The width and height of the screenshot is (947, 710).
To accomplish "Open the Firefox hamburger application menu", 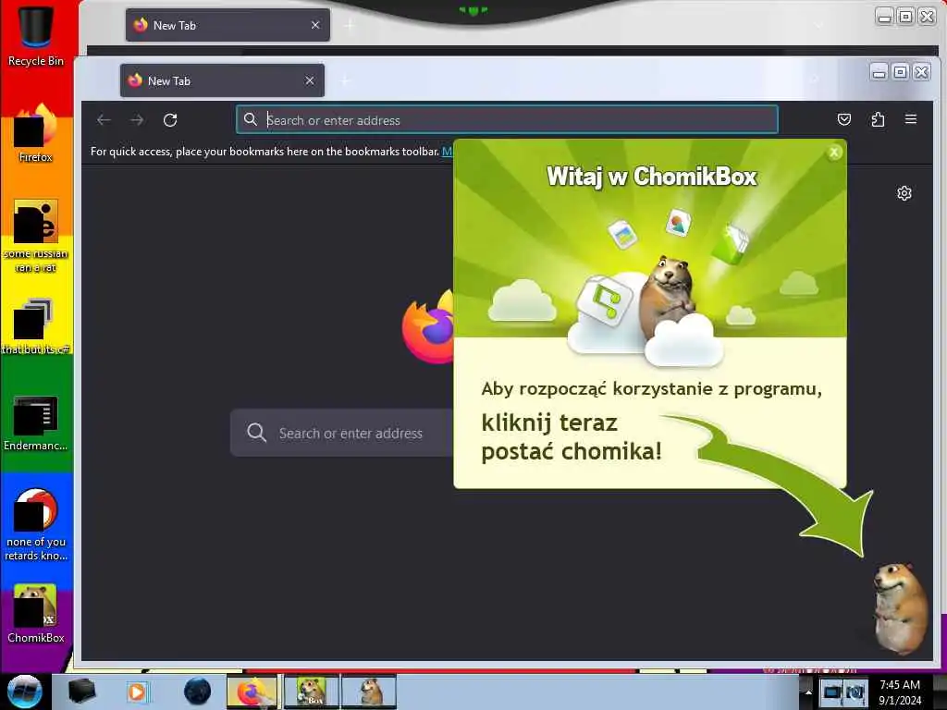I will (x=911, y=119).
